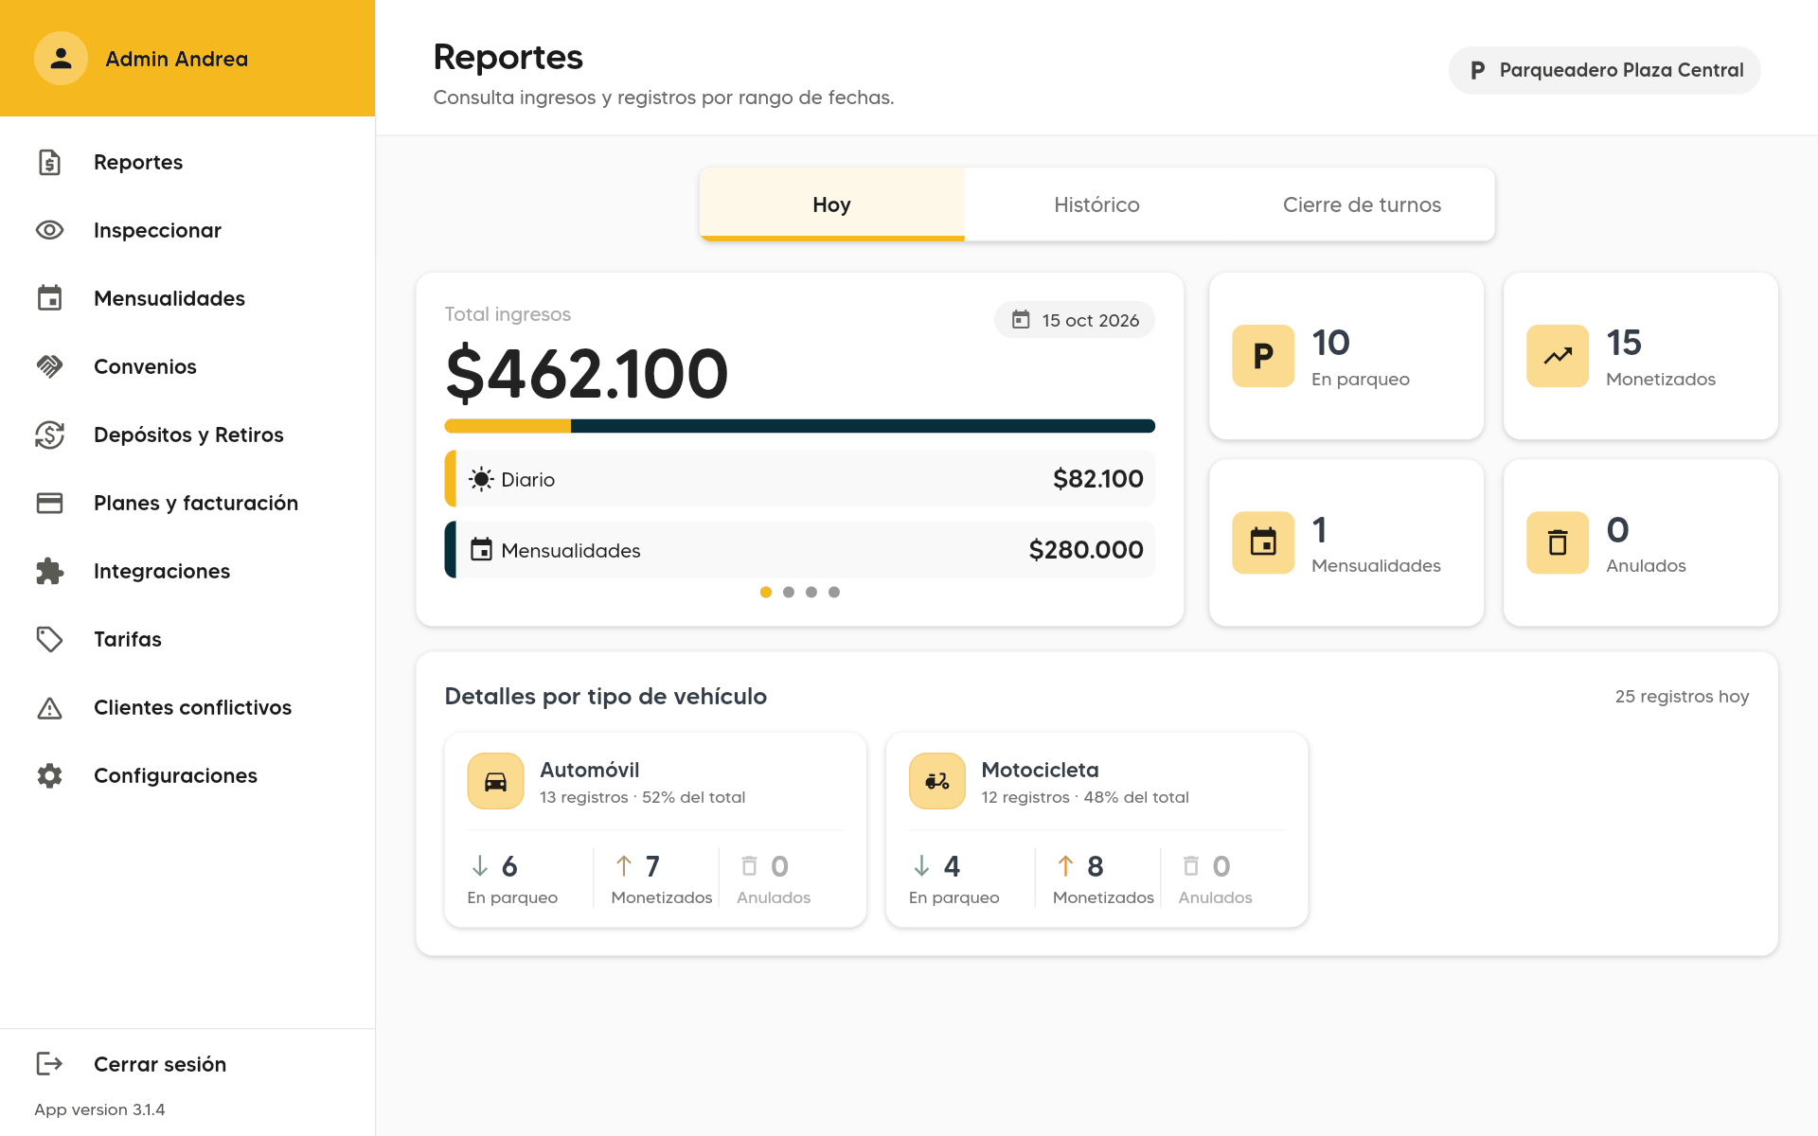Screen dimensions: 1818x1136
Task: Click the 25 registros hoy text
Action: pyautogui.click(x=1682, y=697)
